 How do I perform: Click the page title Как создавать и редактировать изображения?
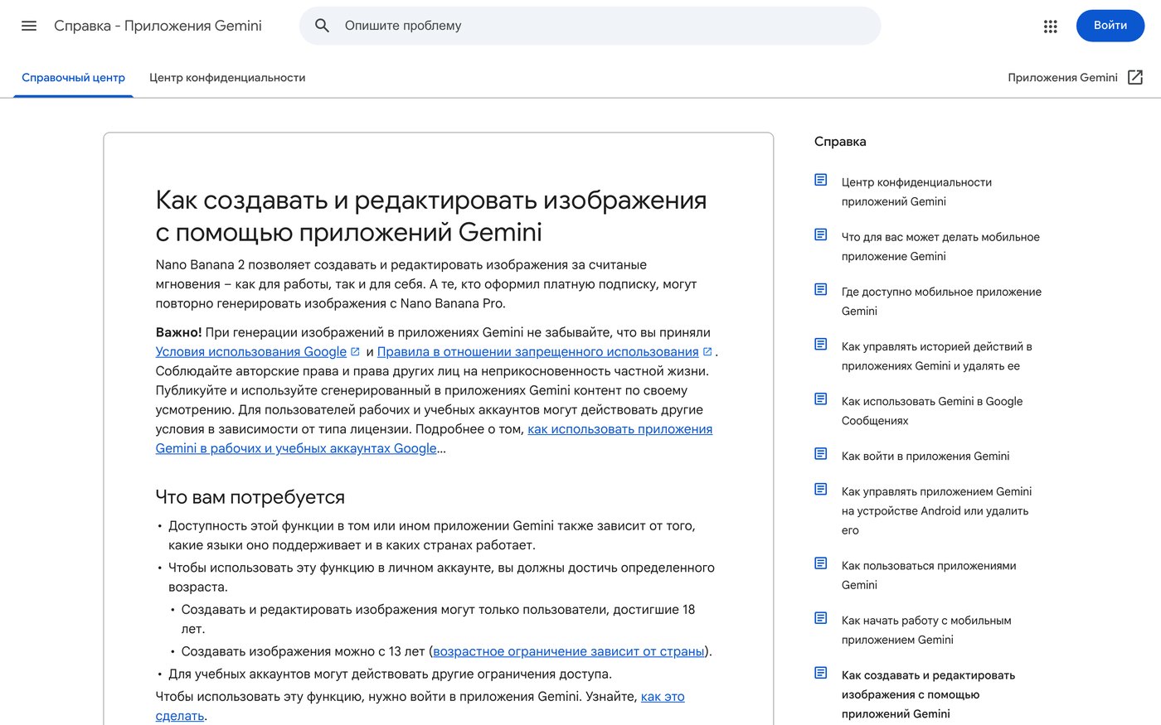point(431,215)
